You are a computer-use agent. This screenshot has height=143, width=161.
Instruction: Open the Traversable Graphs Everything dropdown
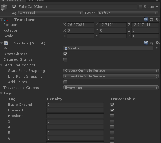click(x=111, y=88)
